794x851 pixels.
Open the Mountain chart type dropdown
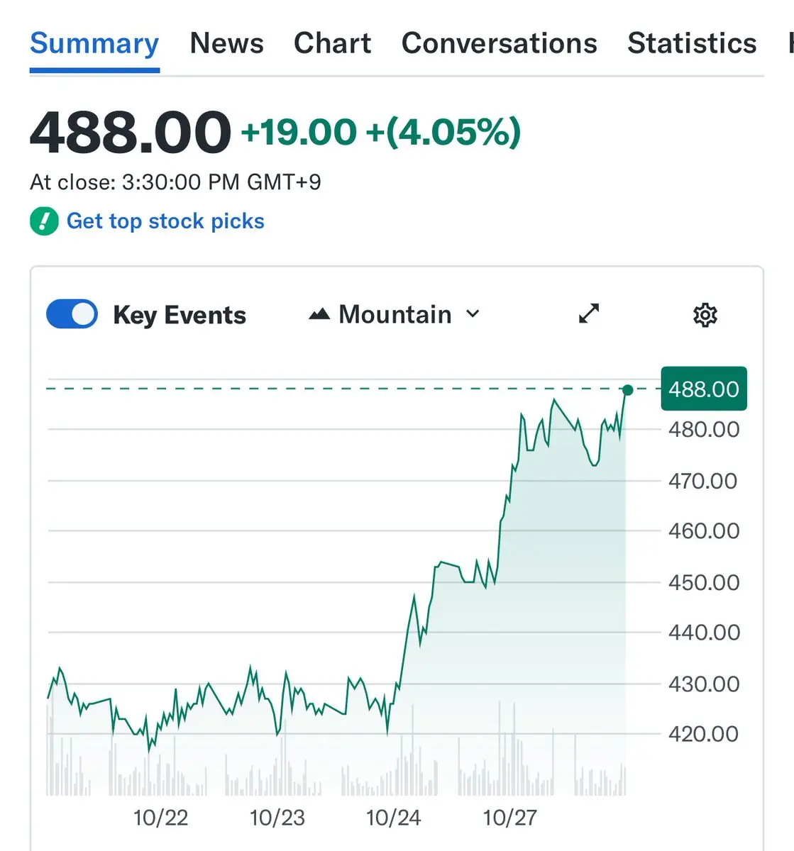[395, 314]
